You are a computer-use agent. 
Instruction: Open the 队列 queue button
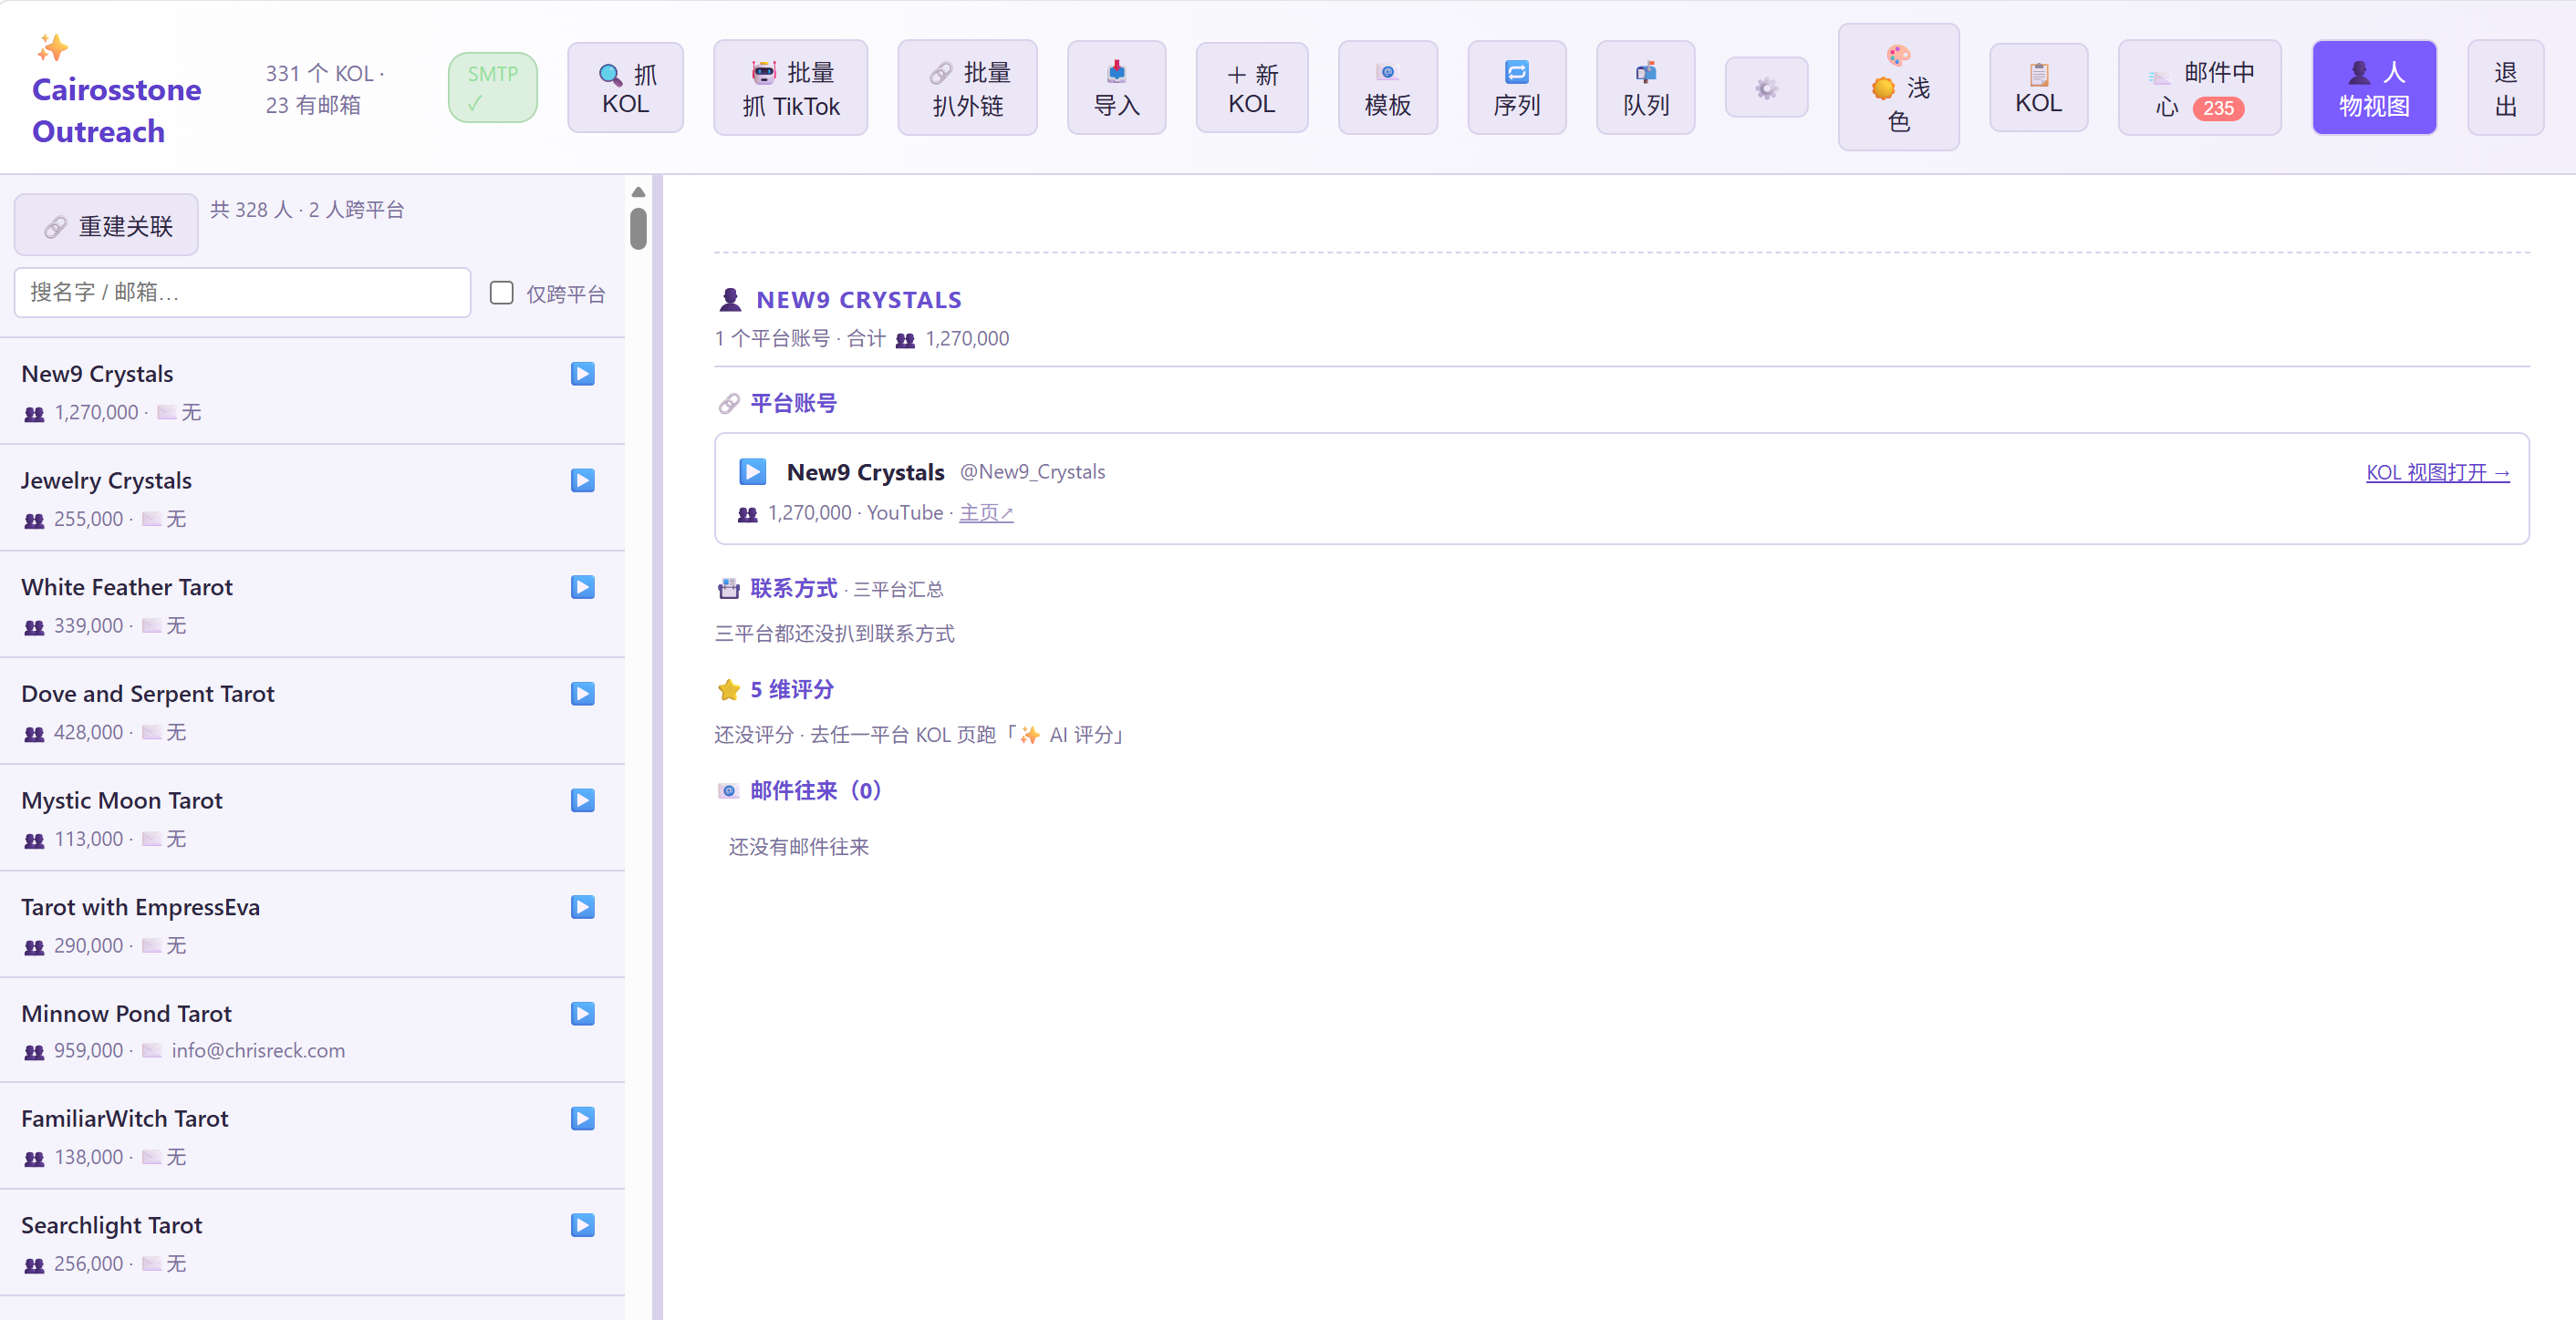click(1646, 88)
